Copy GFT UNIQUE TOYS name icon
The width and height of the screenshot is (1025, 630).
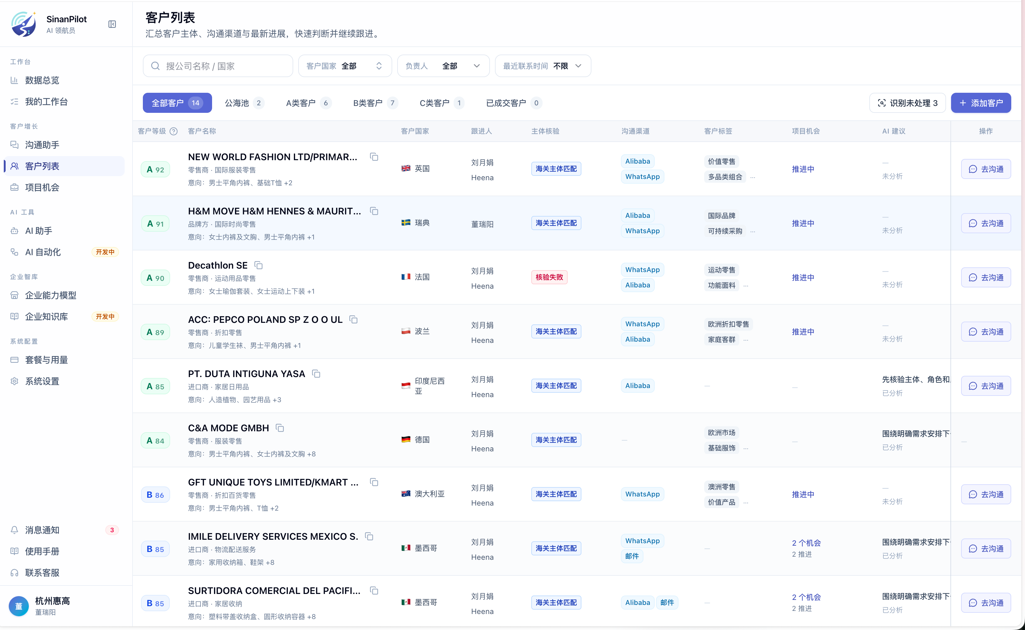pyautogui.click(x=374, y=482)
